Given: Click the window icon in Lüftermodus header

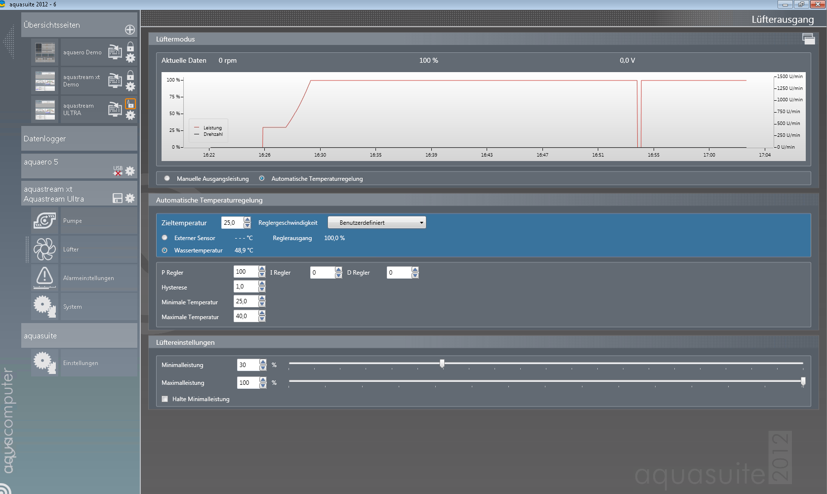Looking at the screenshot, I should pyautogui.click(x=809, y=39).
